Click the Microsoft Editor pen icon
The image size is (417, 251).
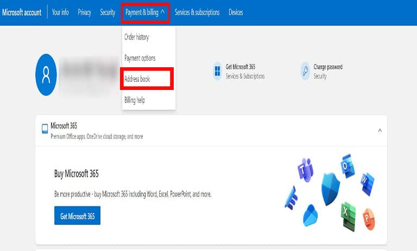(292, 198)
